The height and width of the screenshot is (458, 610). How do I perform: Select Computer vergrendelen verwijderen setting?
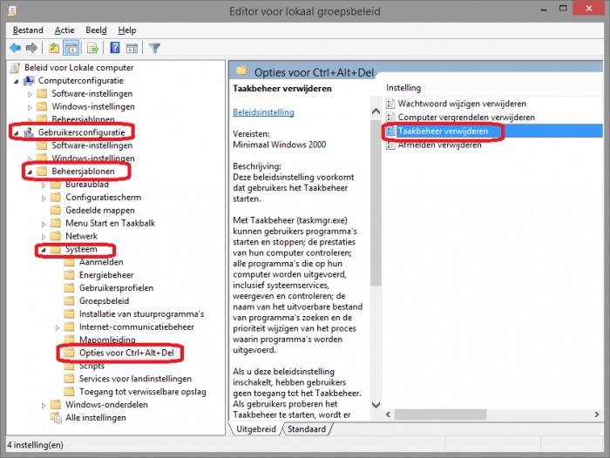coord(466,117)
